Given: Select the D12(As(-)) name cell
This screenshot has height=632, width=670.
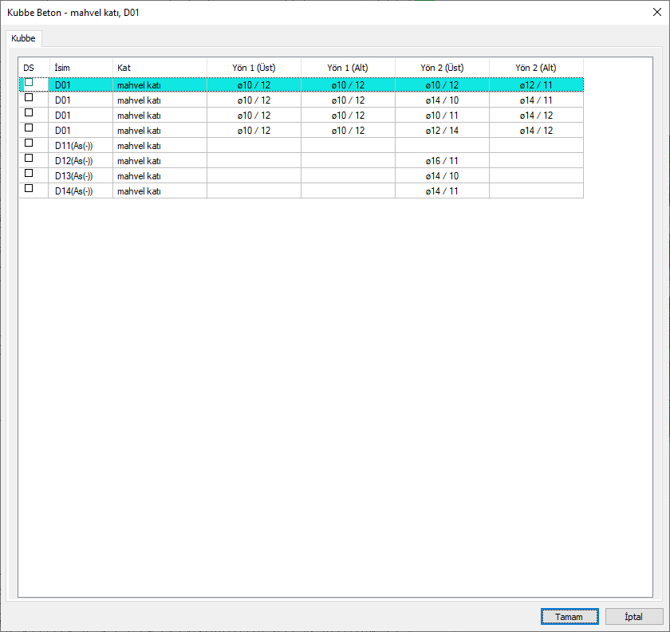Looking at the screenshot, I should click(81, 161).
